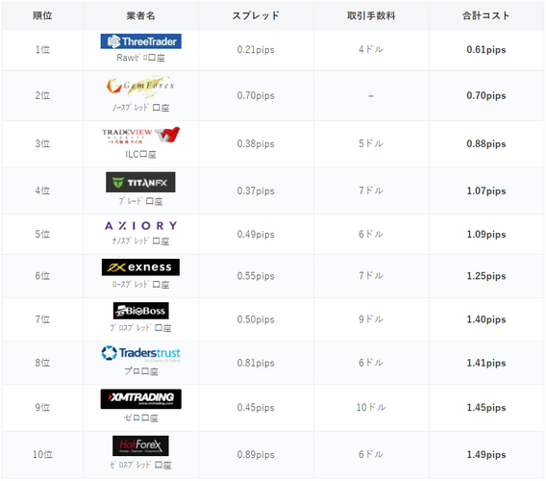Select the 合計コスト column header

tap(486, 15)
